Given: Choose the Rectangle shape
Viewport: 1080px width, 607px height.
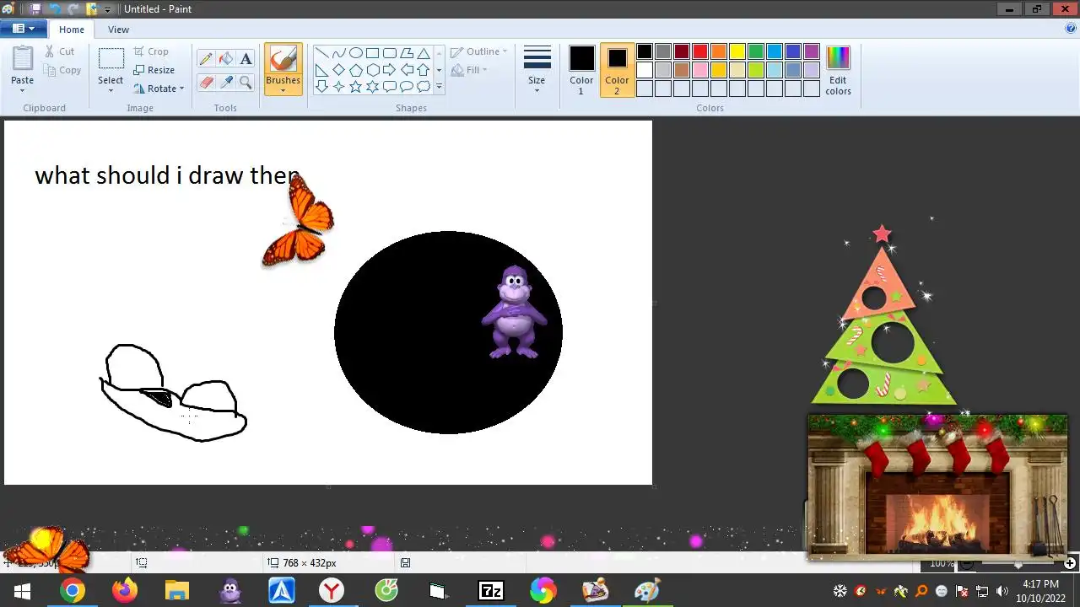Looking at the screenshot, I should [x=372, y=52].
